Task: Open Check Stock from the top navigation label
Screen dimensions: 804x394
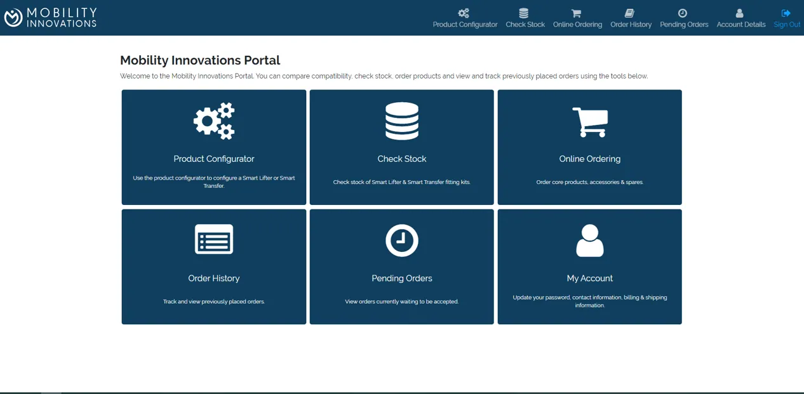Action: pos(525,25)
